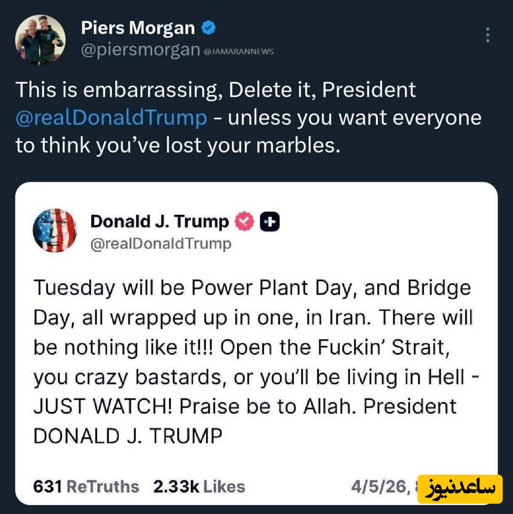Click the yellow Saednews logo badge

(x=459, y=489)
